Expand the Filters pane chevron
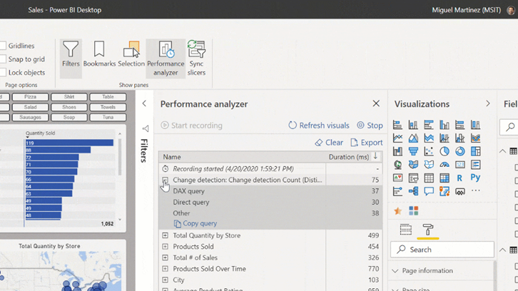The width and height of the screenshot is (518, 291). click(144, 103)
